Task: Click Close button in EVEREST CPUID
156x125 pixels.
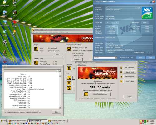Action: click(x=150, y=57)
